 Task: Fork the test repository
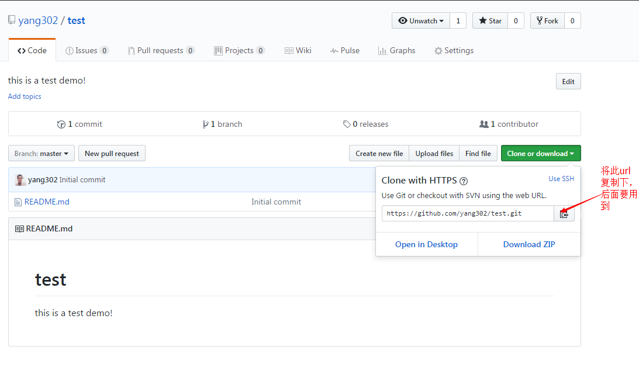[x=547, y=21]
